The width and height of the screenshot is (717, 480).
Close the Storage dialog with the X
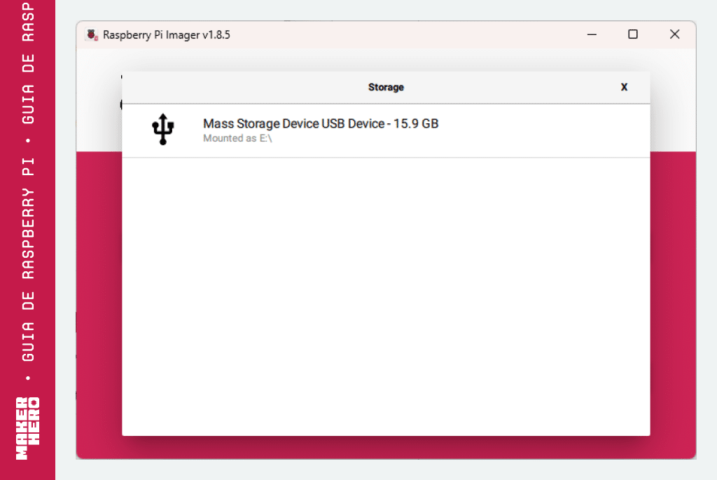pyautogui.click(x=624, y=87)
